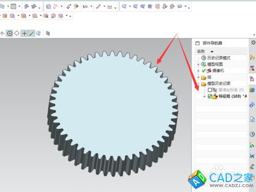
Task: Select the Measure Distance tool icon
Action: pos(98,7)
